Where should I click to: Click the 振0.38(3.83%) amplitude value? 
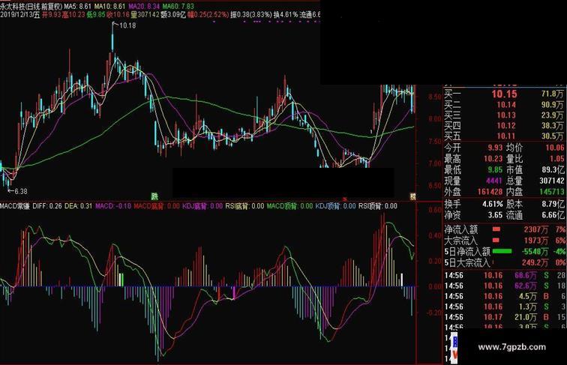pos(251,15)
